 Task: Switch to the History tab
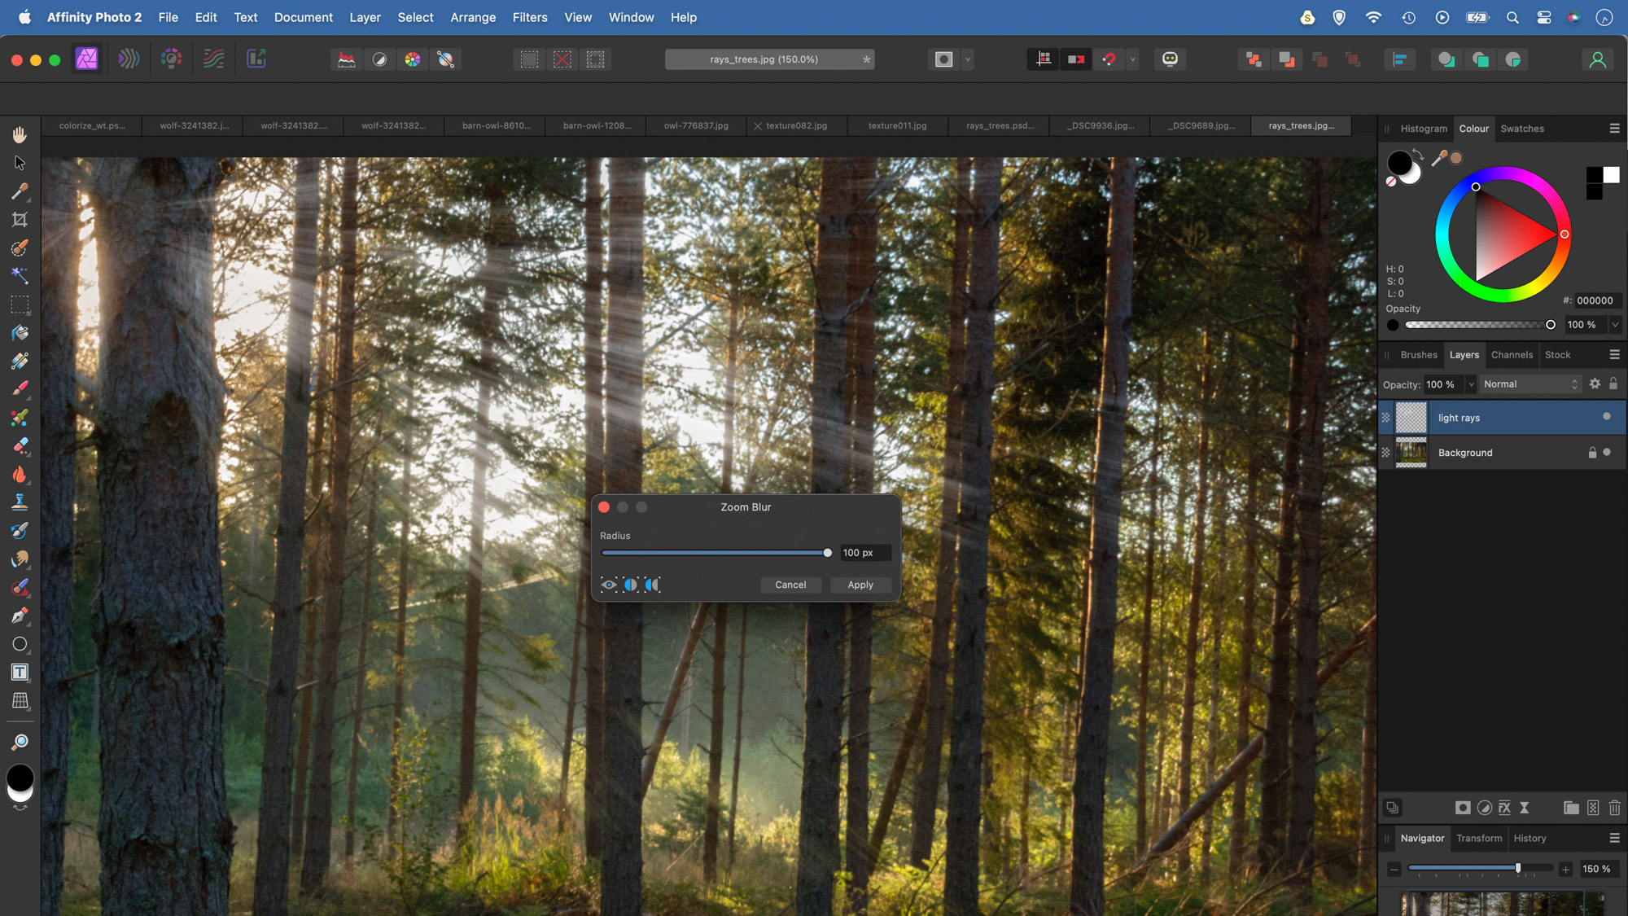coord(1530,838)
